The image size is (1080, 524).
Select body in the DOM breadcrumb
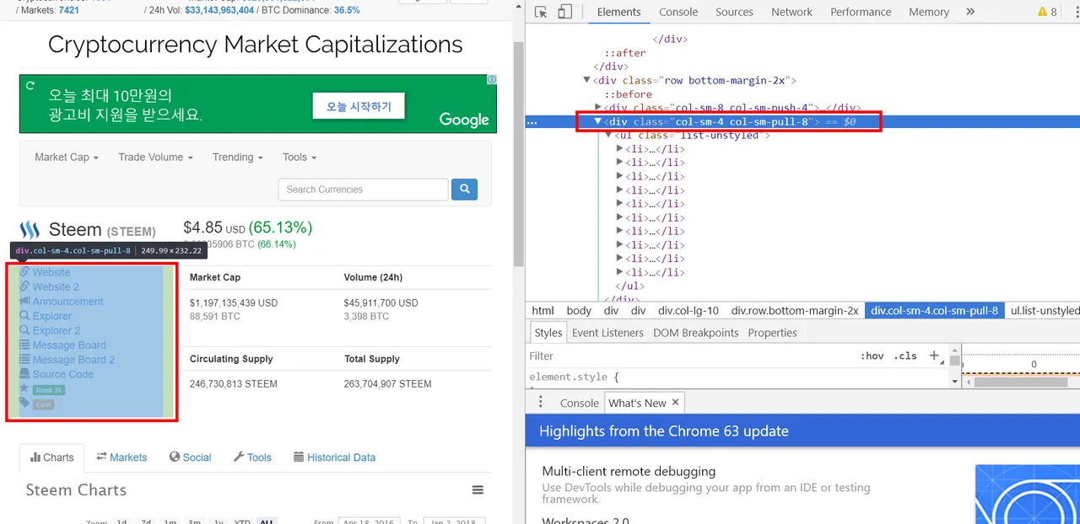click(x=579, y=310)
